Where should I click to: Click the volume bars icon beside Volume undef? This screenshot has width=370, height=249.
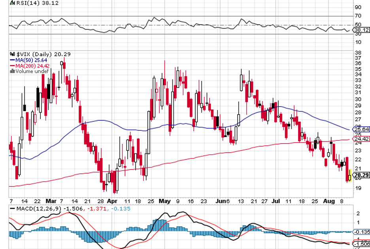tap(12, 71)
